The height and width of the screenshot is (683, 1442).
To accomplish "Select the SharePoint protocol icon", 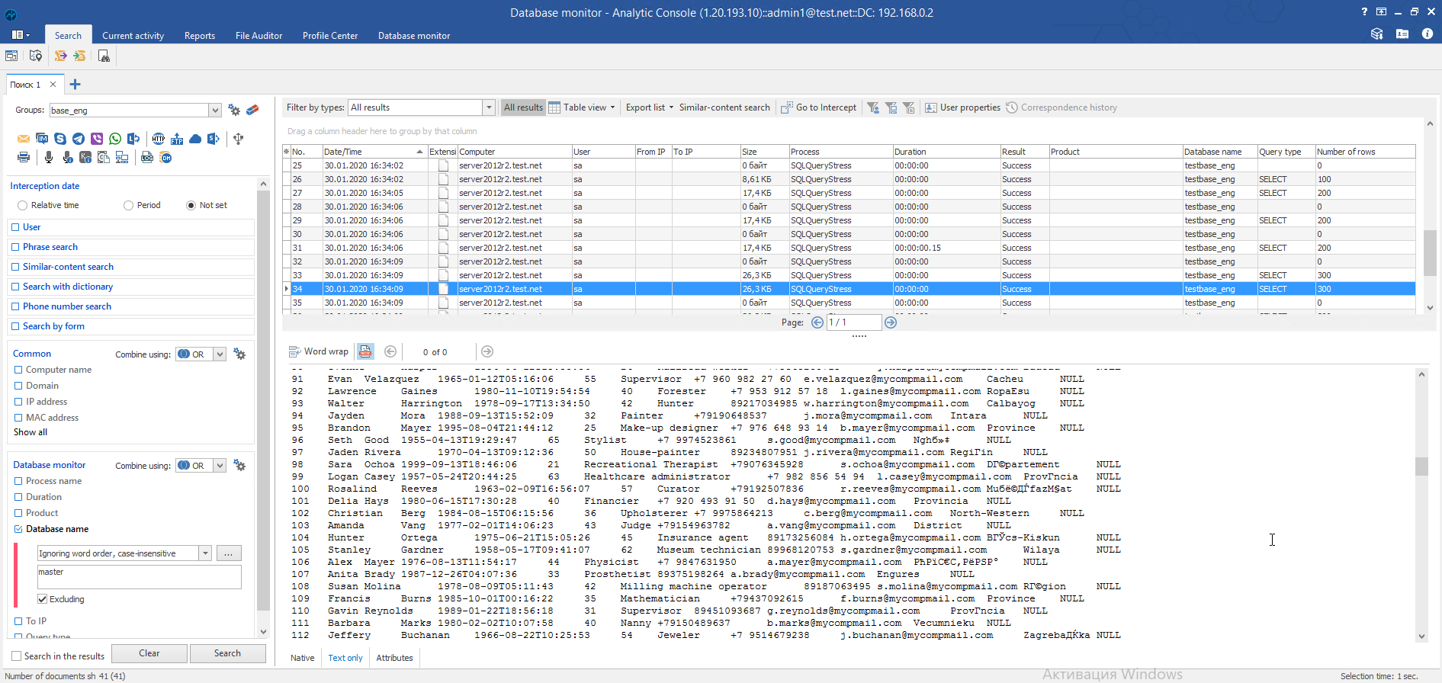I will [x=214, y=139].
